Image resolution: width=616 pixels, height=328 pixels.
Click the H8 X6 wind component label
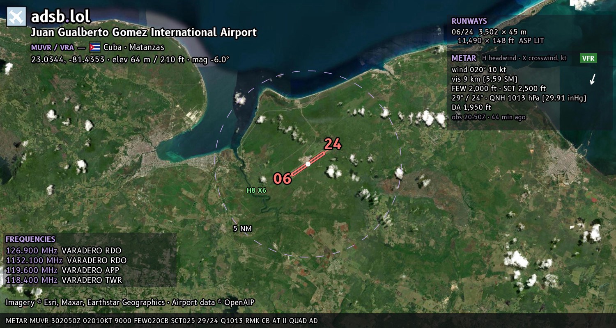pos(256,190)
